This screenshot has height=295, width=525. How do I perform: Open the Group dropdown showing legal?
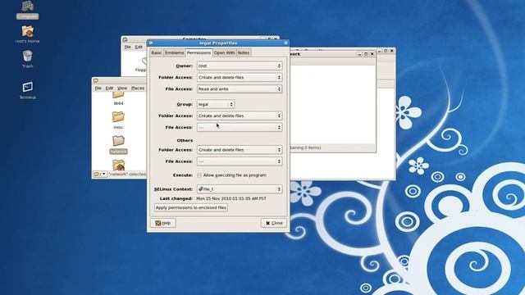pos(215,104)
